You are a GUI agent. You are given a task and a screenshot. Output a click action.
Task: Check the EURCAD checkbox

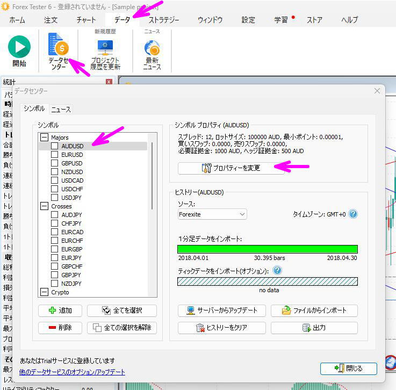(55, 232)
